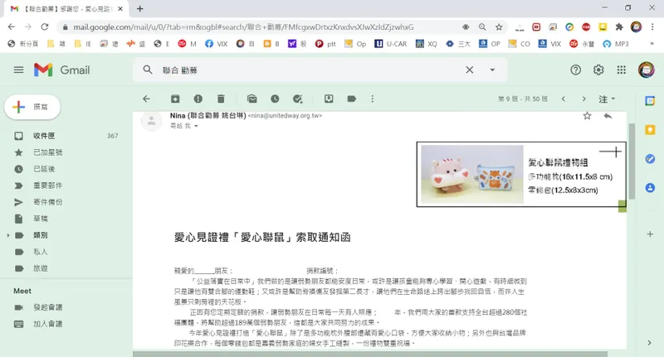
Task: Open browser three-dot menu
Action: click(652, 27)
